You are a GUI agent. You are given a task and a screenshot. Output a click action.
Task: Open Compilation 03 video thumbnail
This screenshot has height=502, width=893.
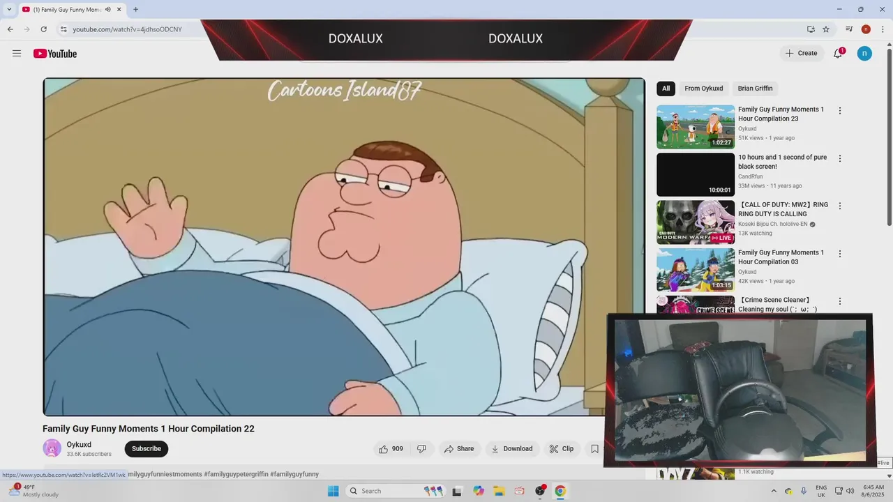pos(696,270)
